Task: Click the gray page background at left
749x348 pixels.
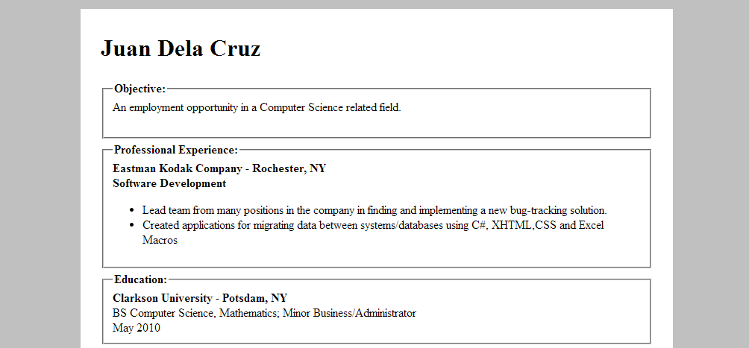Action: pyautogui.click(x=40, y=174)
